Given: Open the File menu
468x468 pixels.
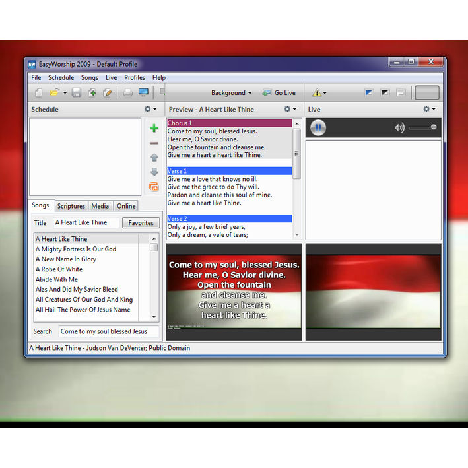Looking at the screenshot, I should 36,78.
